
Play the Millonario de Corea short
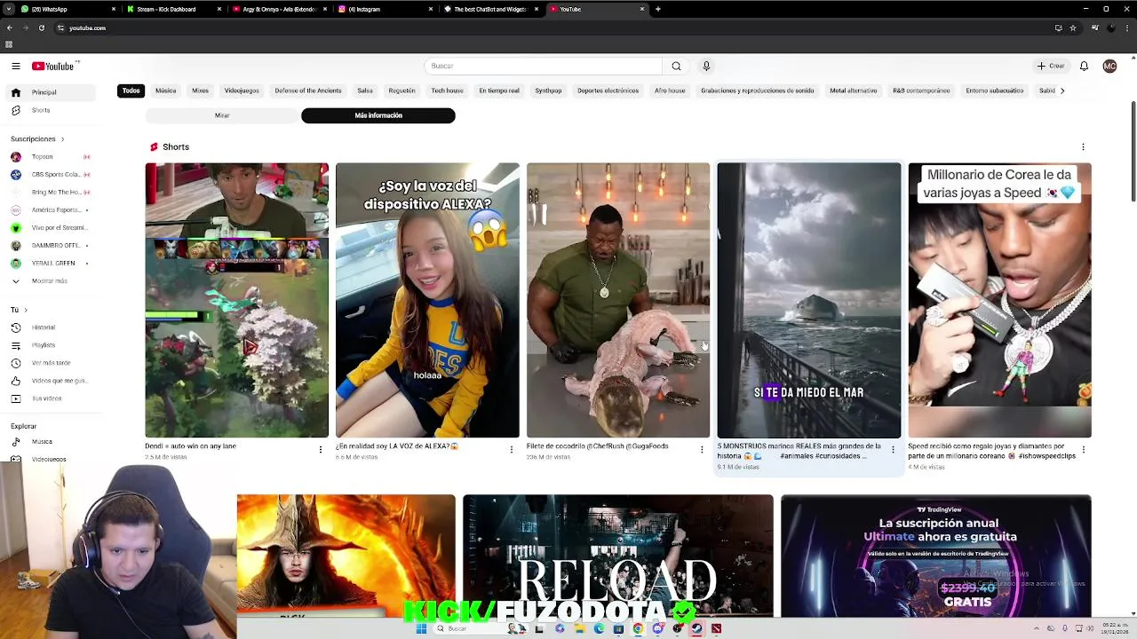coord(999,300)
